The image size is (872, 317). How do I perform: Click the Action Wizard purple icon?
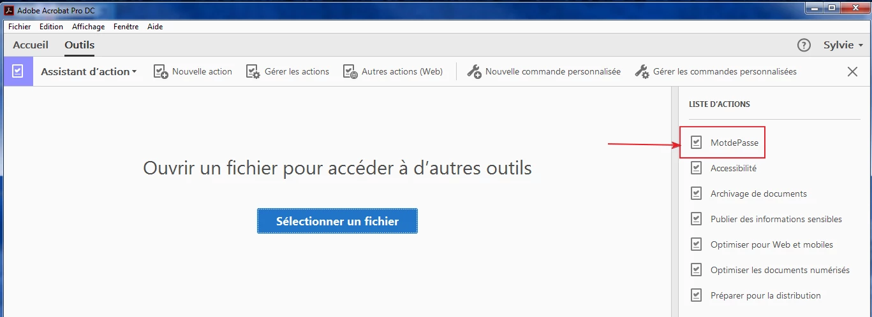click(x=18, y=71)
